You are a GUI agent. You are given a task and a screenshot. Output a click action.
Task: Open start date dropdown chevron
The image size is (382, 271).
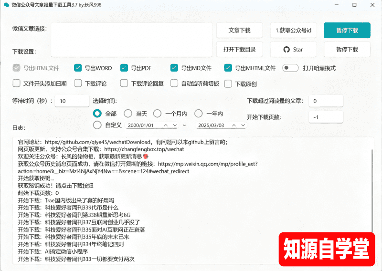coord(175,125)
